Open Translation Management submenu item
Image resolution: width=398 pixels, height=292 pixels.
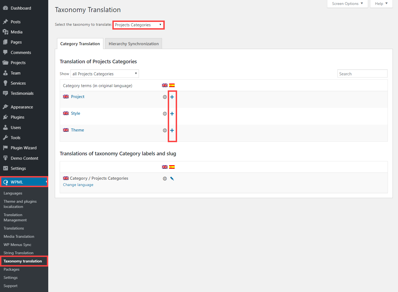(x=15, y=217)
